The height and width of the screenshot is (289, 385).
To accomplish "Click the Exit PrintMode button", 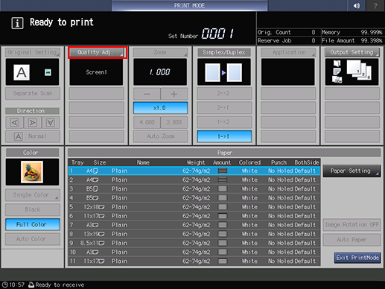I will 357,258.
